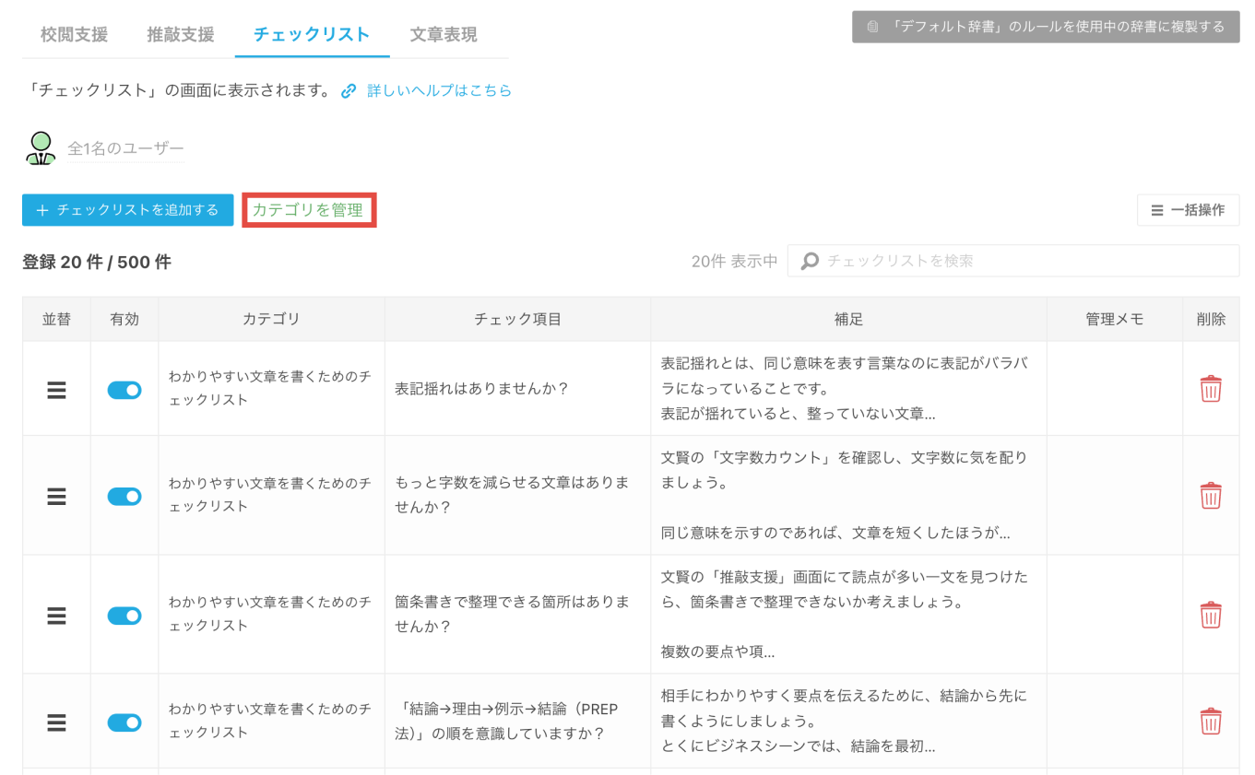This screenshot has height=775, width=1255.
Task: Switch to the 推敲支援 tab
Action: pos(181,35)
